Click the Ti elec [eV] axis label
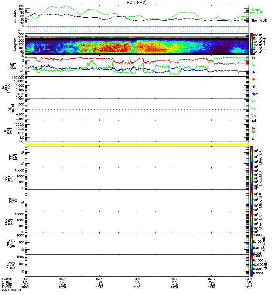 8,131
